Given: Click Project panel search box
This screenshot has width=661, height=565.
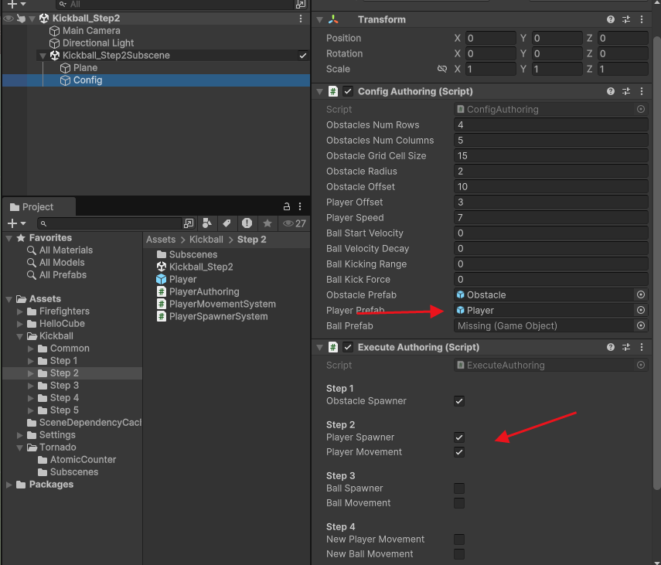Looking at the screenshot, I should tap(110, 223).
